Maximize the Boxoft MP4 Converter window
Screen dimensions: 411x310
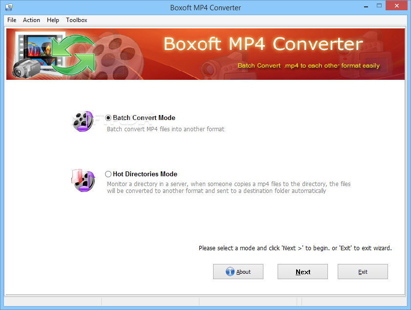[379, 6]
